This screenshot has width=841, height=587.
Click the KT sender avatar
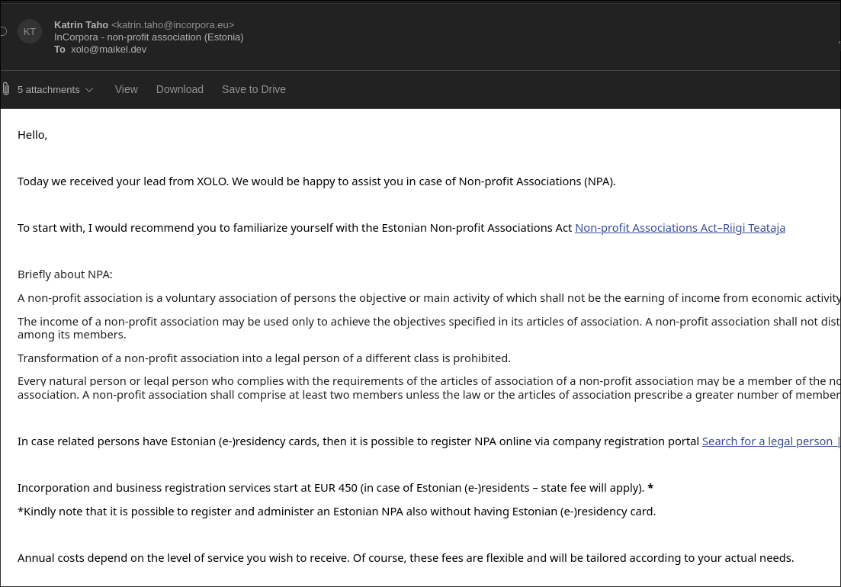point(30,31)
